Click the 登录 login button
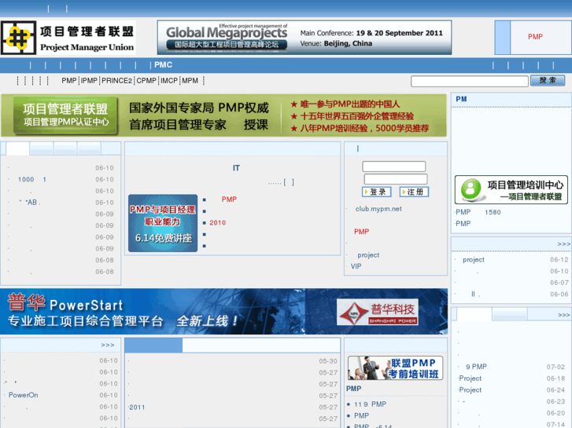572x428 pixels. point(377,192)
